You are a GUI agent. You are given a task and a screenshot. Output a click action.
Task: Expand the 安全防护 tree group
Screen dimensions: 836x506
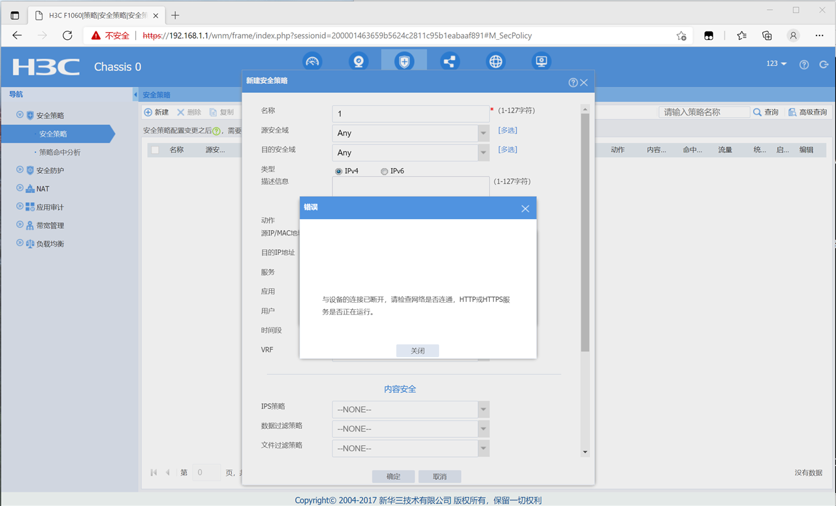(x=20, y=169)
